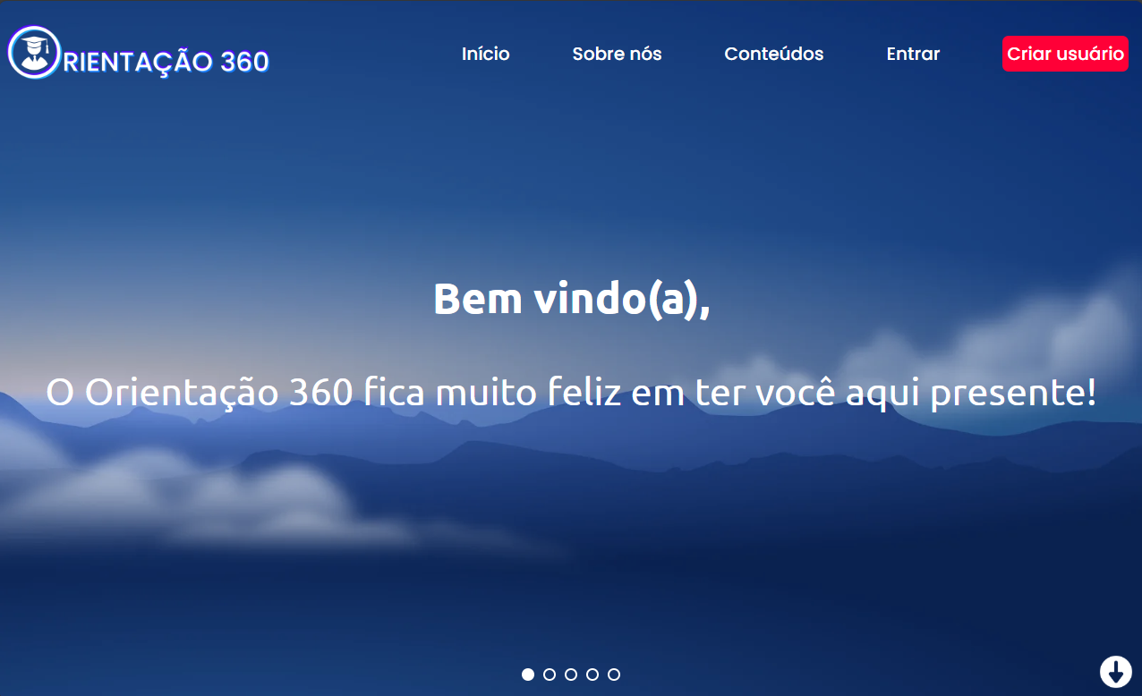Open the Início navigation item
The width and height of the screenshot is (1142, 696).
click(x=486, y=54)
